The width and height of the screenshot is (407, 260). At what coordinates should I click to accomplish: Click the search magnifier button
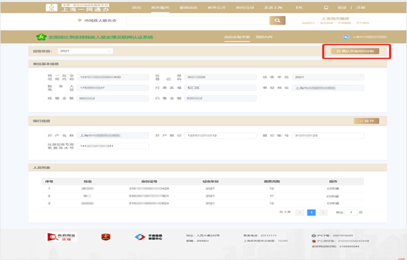pyautogui.click(x=277, y=21)
